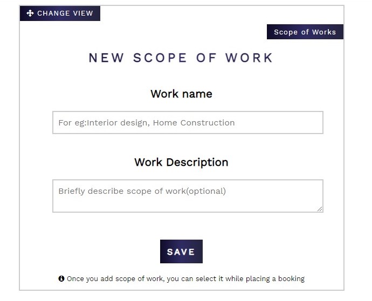Open the Change View button
Screen dimensions: 372x301
60,13
